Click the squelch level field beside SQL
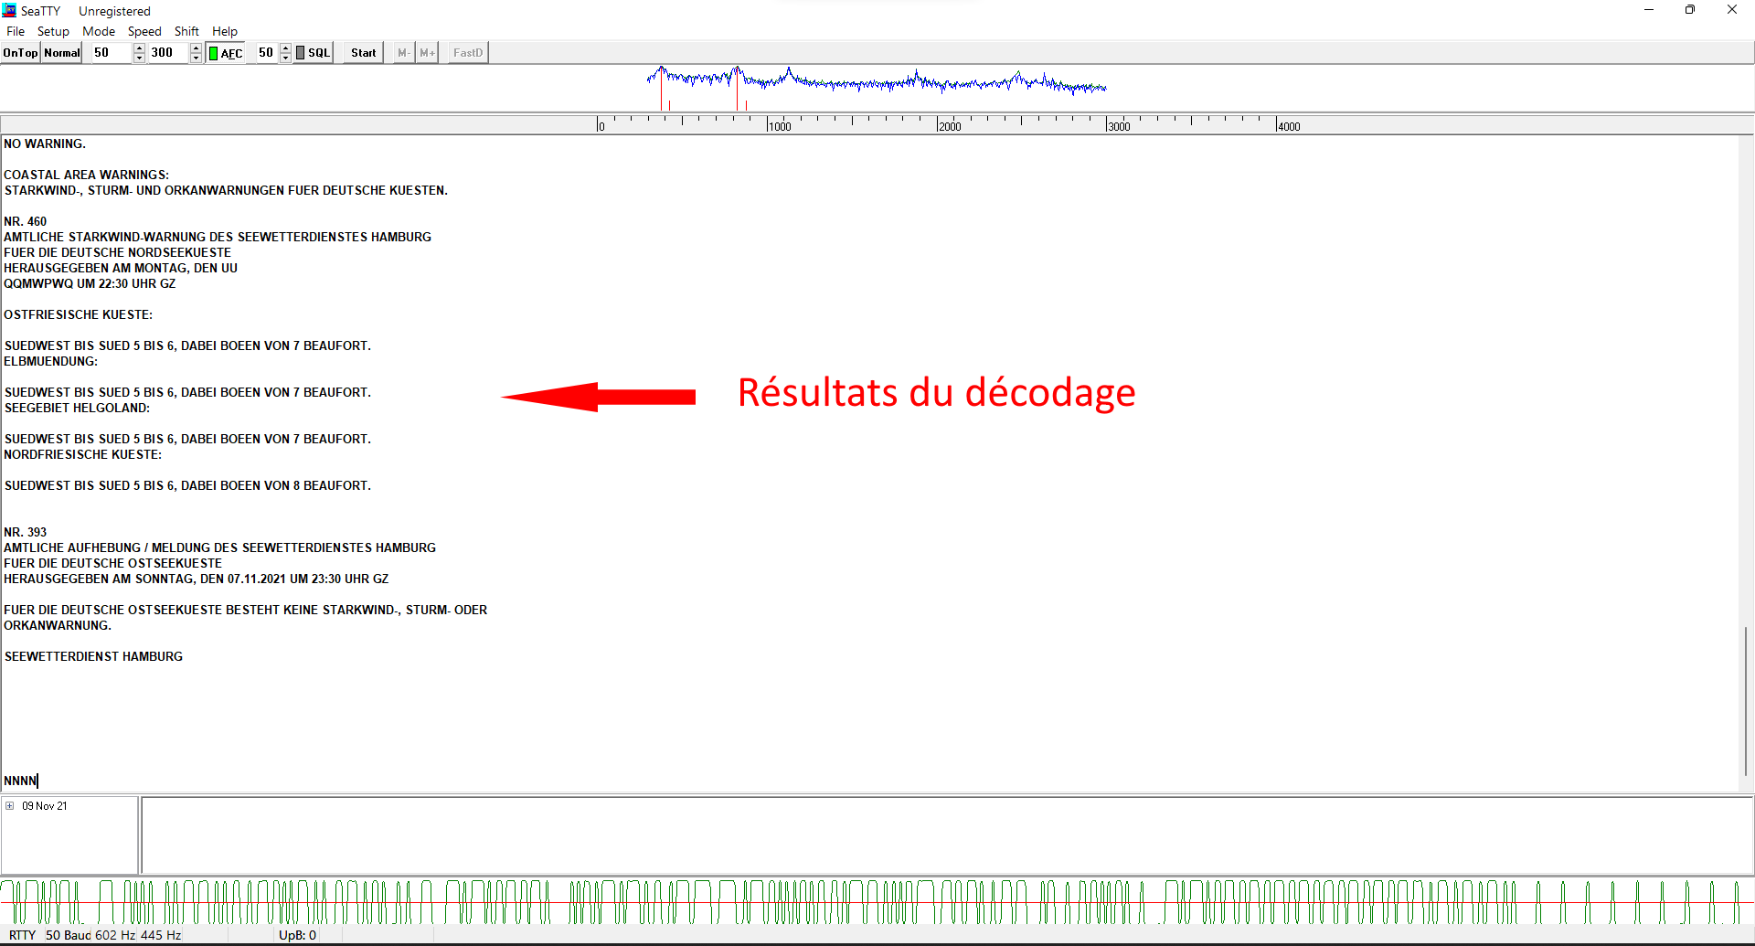 click(265, 53)
